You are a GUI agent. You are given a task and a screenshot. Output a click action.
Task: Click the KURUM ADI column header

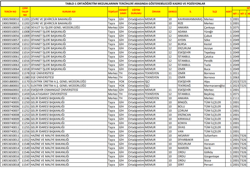[x=69, y=12]
